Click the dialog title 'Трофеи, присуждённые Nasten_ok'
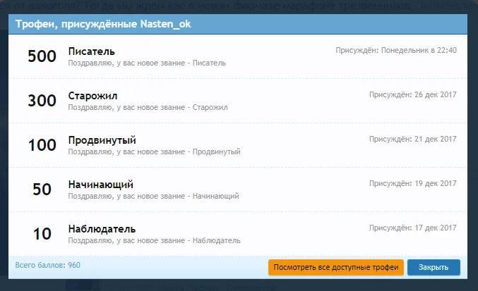The height and width of the screenshot is (291, 478). (x=103, y=24)
